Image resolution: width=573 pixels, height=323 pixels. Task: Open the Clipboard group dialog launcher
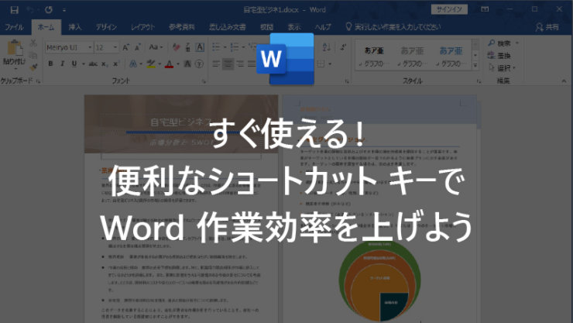(x=38, y=81)
